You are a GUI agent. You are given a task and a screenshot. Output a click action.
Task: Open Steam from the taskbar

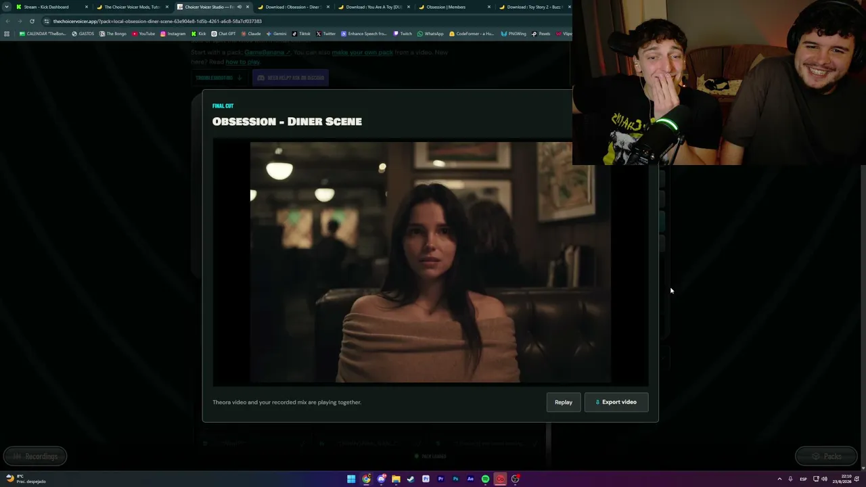coord(411,479)
